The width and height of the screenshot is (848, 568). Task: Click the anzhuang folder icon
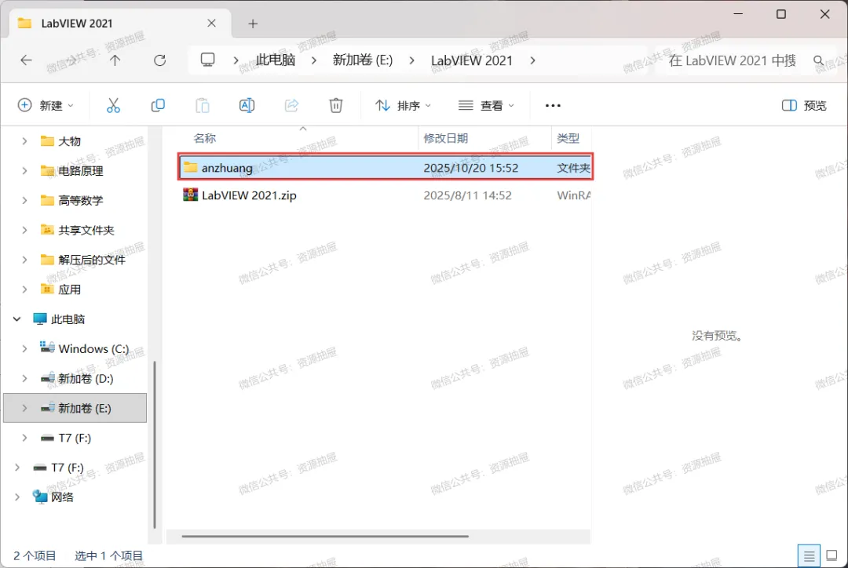pyautogui.click(x=190, y=167)
